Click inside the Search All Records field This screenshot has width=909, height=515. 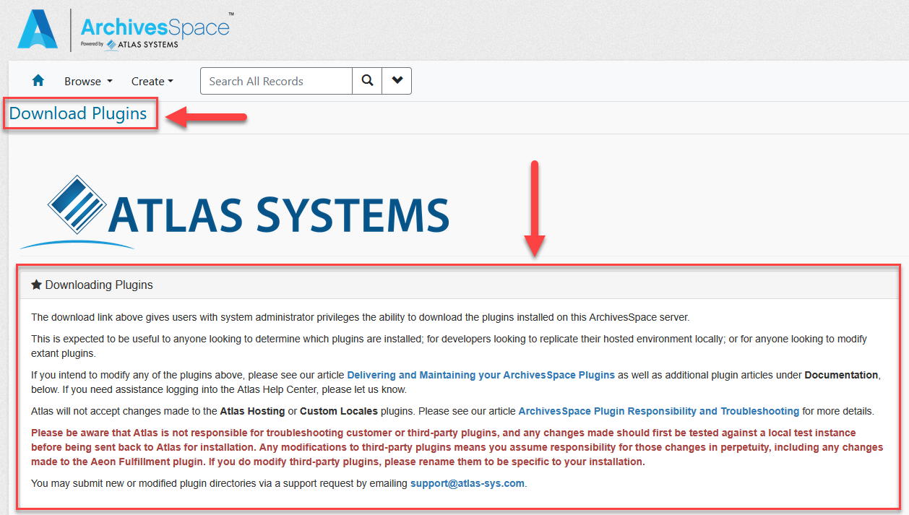point(275,81)
